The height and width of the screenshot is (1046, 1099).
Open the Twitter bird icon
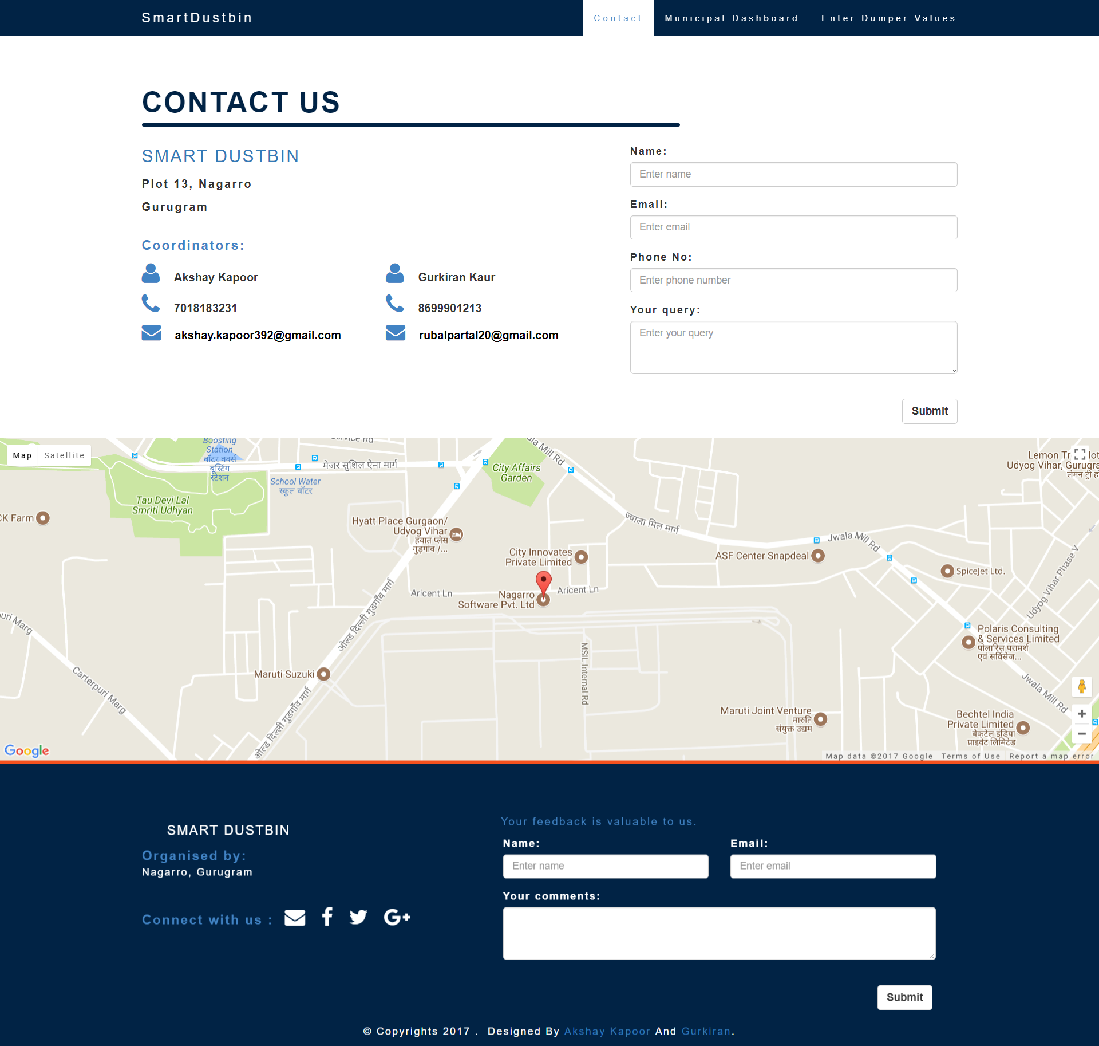click(358, 918)
